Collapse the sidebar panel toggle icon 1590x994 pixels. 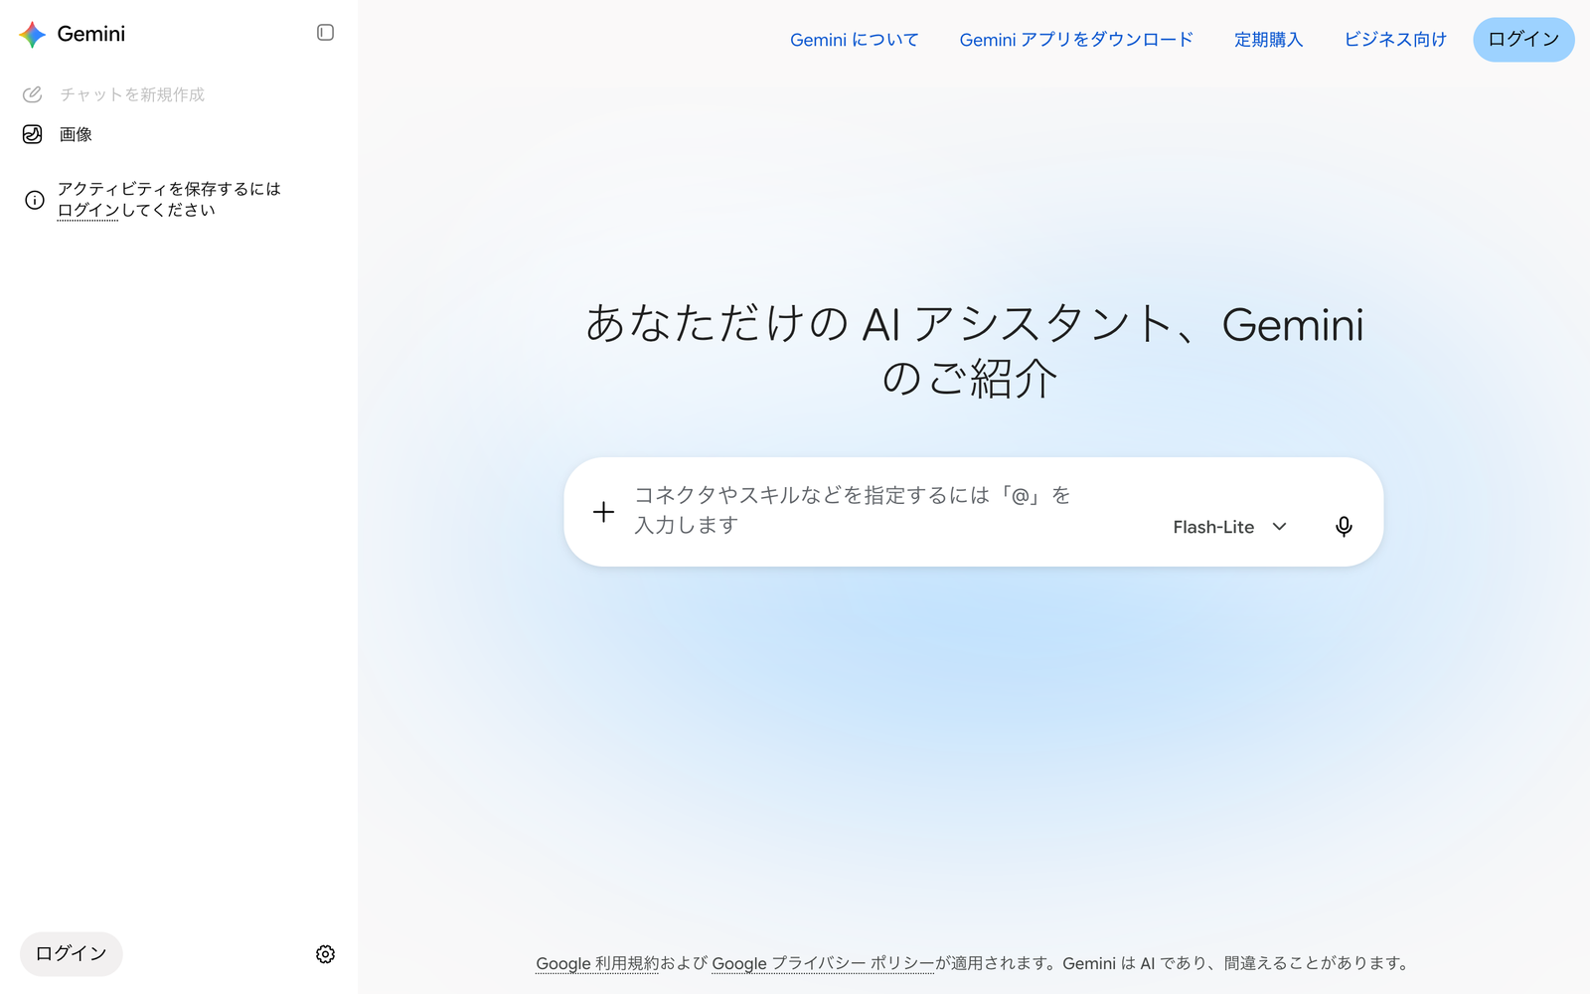pyautogui.click(x=325, y=33)
